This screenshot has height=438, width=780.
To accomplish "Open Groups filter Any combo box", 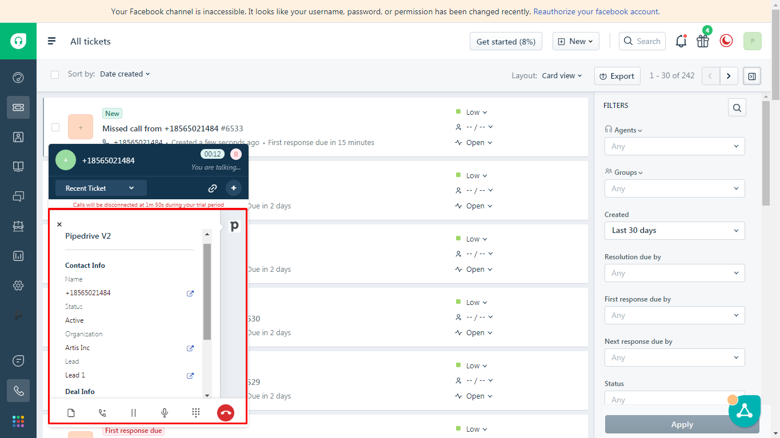I will (675, 188).
